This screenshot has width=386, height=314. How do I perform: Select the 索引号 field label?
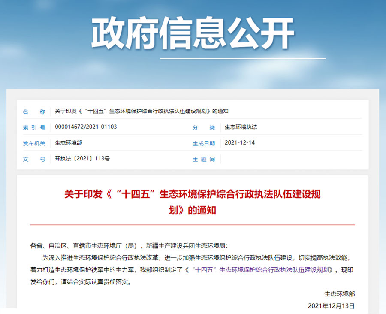[34, 127]
